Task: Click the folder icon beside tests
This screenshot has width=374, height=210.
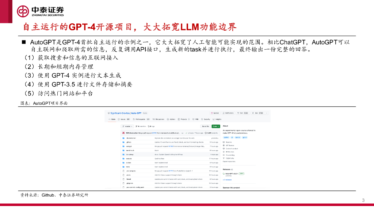Action: [123, 167]
